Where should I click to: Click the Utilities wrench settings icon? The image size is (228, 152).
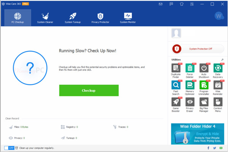(x=222, y=60)
